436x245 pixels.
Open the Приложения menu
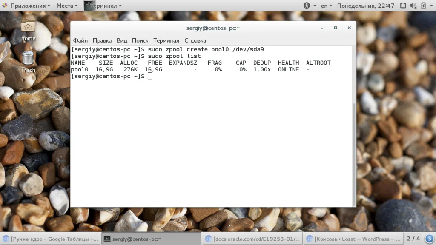(30, 6)
